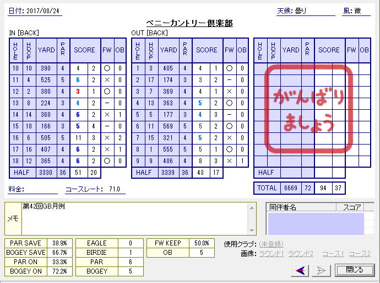The width and height of the screenshot is (380, 283).
Task: Click OUT half yardage 3339
Action: coord(168,173)
